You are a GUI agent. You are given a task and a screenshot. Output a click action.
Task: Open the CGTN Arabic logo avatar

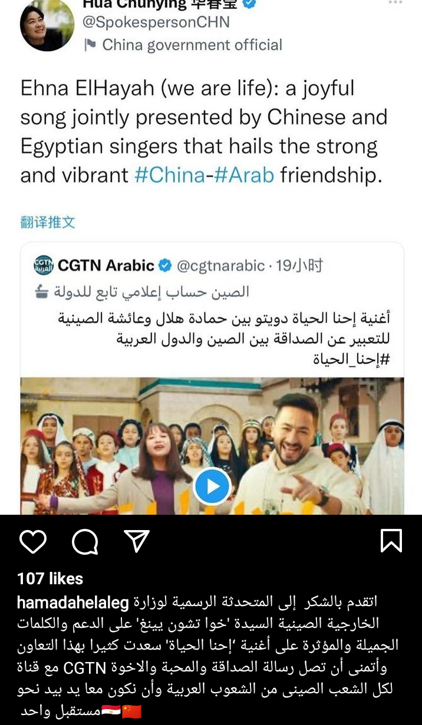[x=43, y=266]
